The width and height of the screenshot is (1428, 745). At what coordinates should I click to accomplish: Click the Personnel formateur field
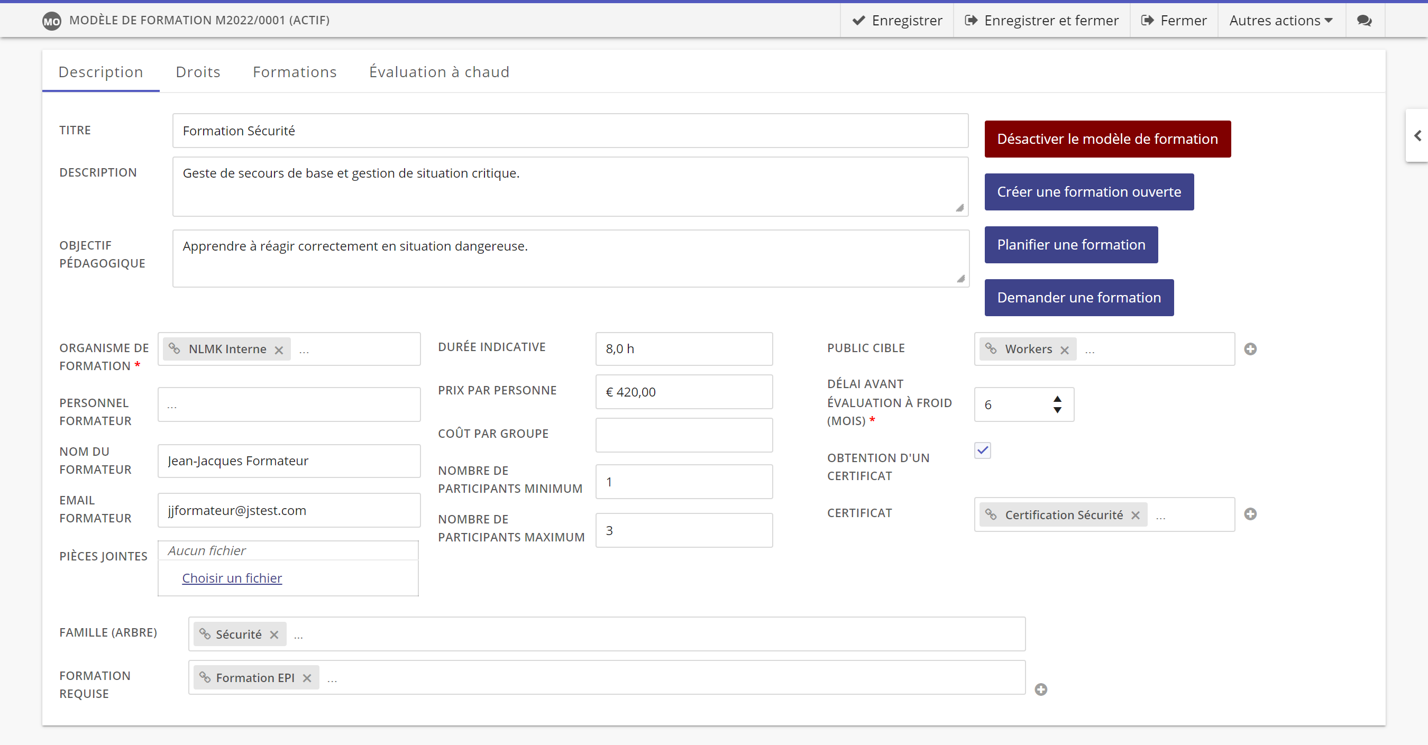[x=289, y=404]
